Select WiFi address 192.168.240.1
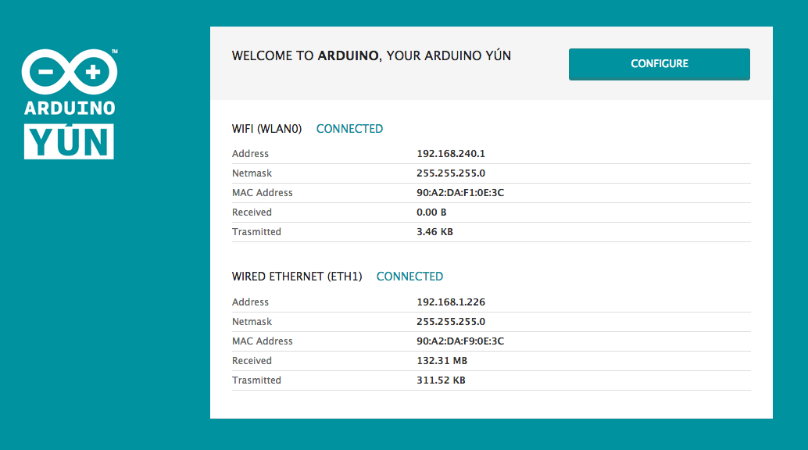The height and width of the screenshot is (450, 808). 451,154
